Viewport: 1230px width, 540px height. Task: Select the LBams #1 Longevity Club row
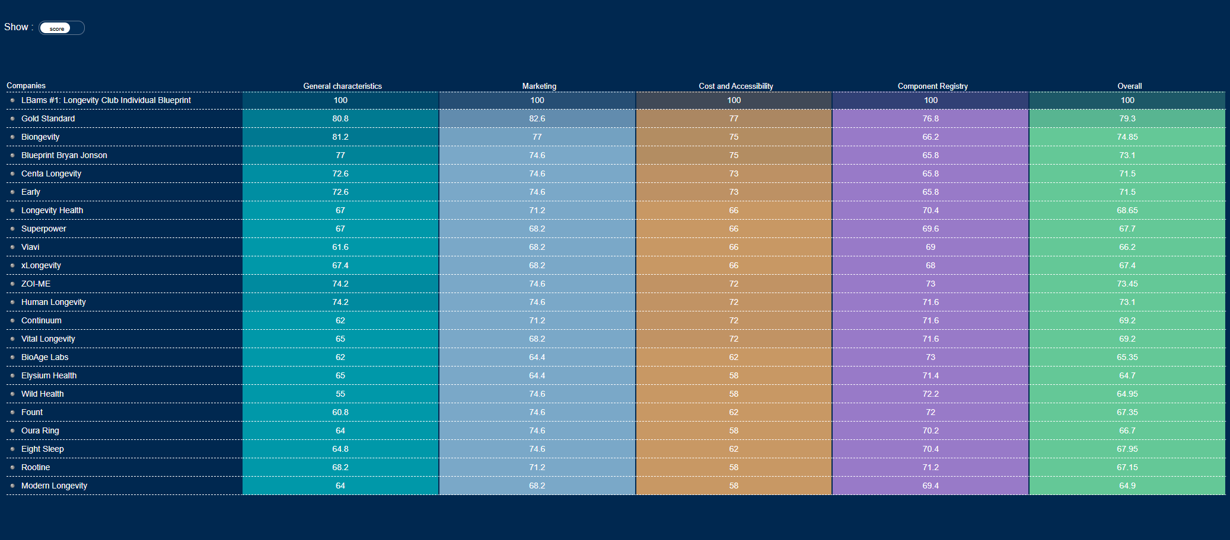(106, 100)
